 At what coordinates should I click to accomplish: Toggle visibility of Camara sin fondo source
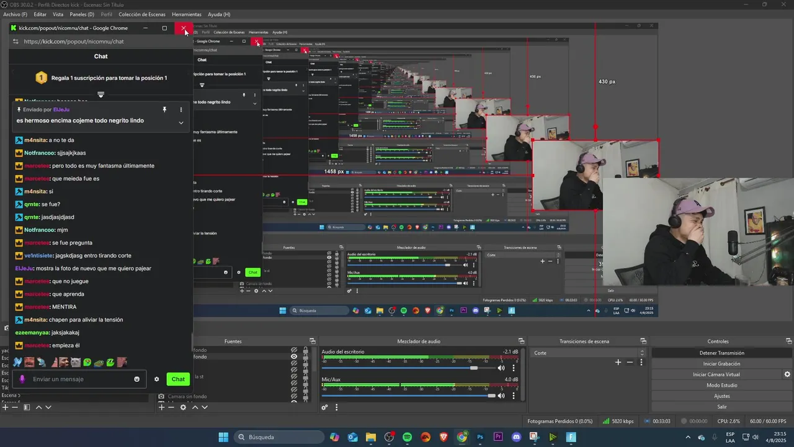click(x=294, y=396)
